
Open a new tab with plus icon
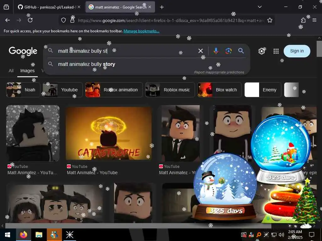click(162, 7)
